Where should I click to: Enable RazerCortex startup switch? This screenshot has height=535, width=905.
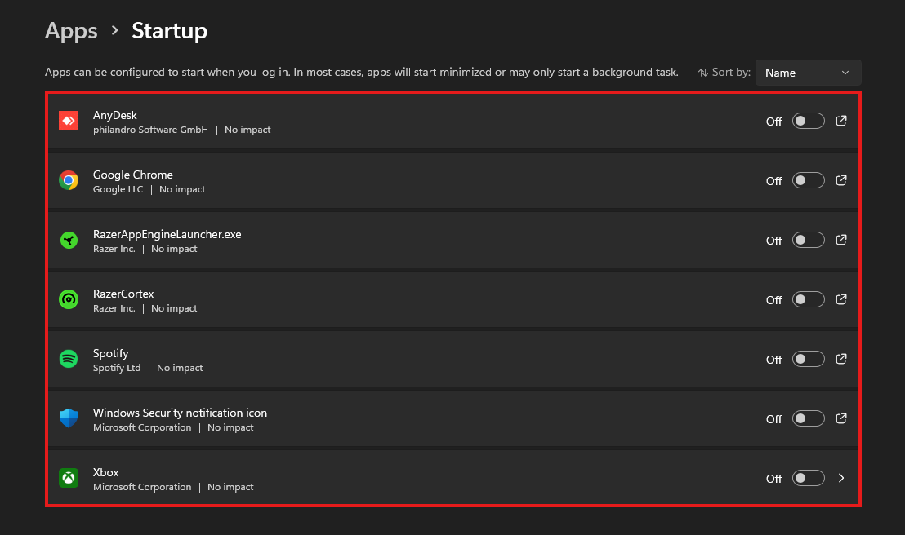click(808, 299)
